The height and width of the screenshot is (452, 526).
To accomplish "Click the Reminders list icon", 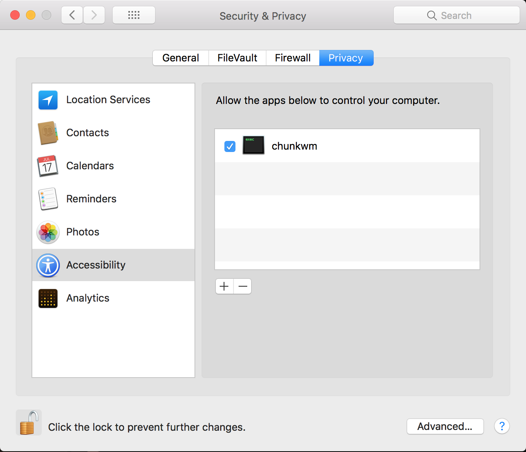I will (48, 199).
